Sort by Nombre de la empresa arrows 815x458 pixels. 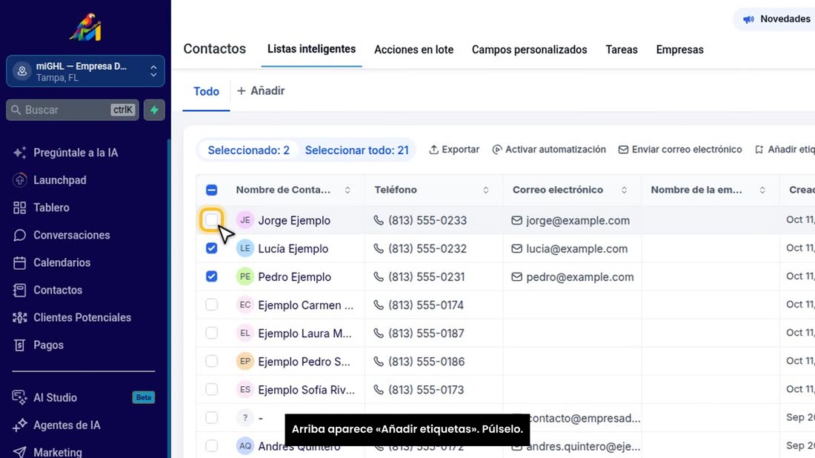(x=762, y=190)
